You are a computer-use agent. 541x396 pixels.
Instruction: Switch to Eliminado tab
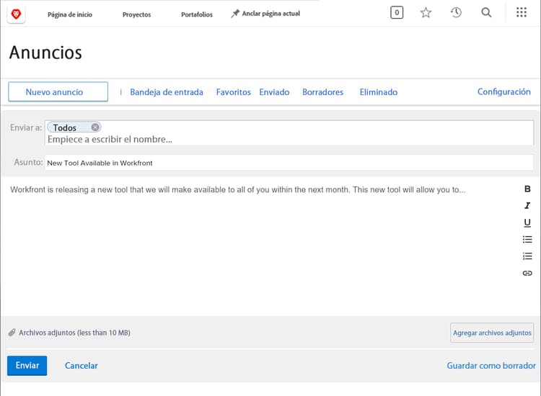[x=379, y=92]
